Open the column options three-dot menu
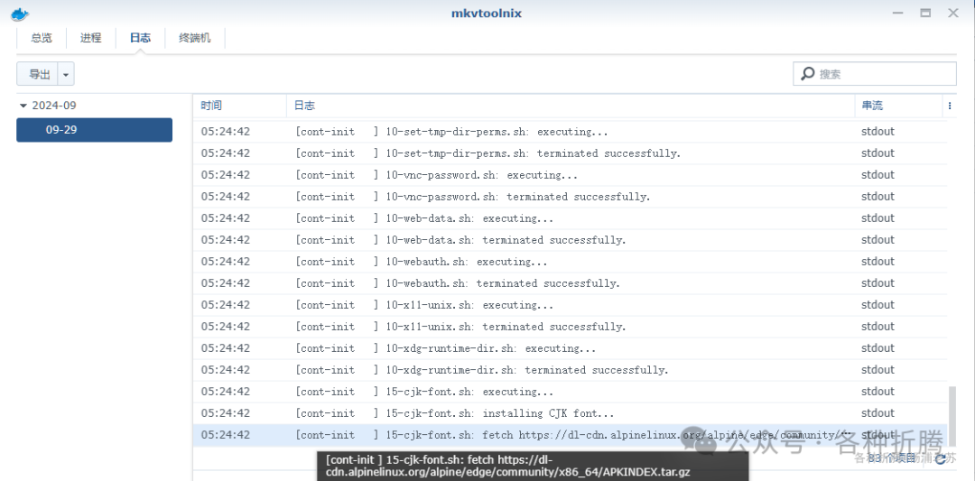Image resolution: width=975 pixels, height=481 pixels. (950, 106)
